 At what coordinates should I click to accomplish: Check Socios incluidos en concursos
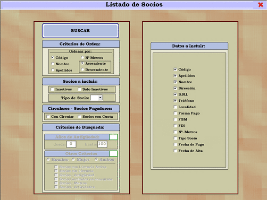(x=56, y=179)
